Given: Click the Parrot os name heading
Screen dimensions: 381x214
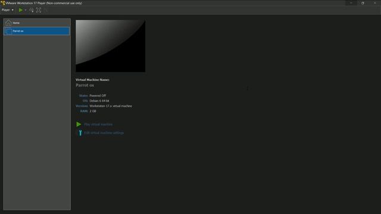Looking at the screenshot, I should pyautogui.click(x=85, y=85).
